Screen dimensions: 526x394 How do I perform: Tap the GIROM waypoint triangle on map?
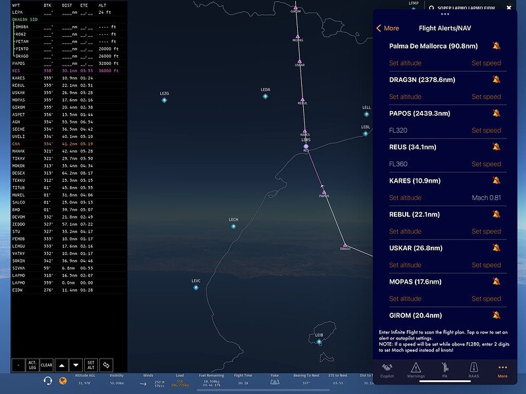click(295, 7)
